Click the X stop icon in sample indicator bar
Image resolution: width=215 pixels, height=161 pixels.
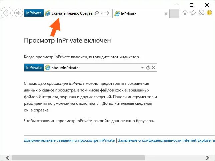point(153,68)
